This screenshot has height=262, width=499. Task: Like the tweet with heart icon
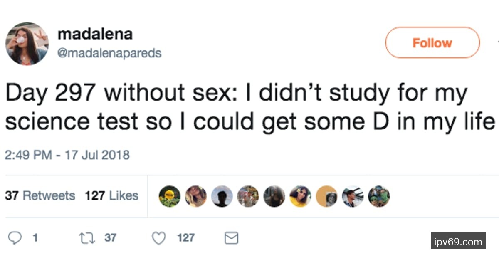(158, 238)
